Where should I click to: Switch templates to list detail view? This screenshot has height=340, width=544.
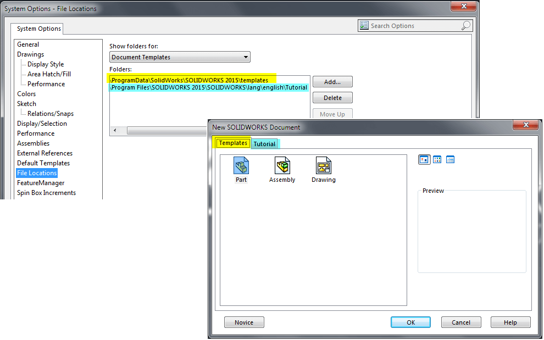pyautogui.click(x=451, y=159)
